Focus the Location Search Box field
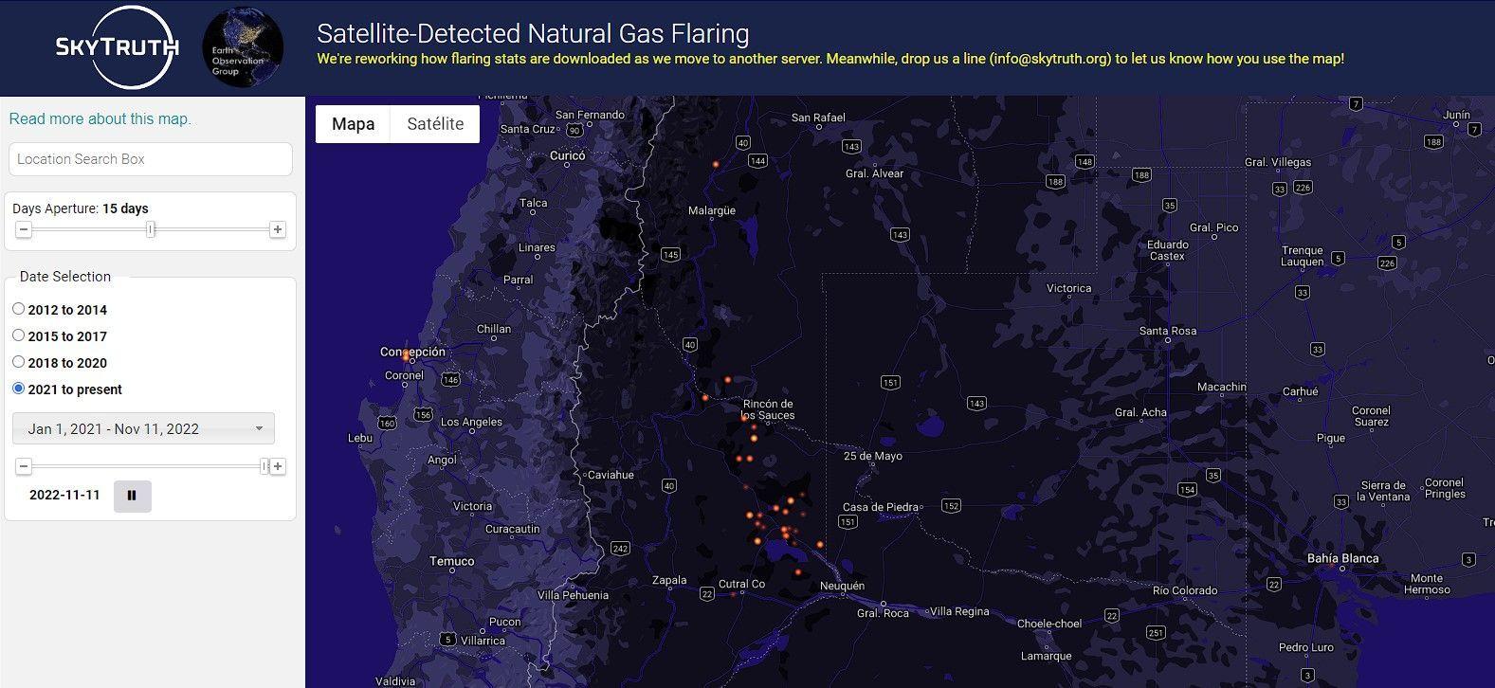The height and width of the screenshot is (688, 1495). pos(150,159)
